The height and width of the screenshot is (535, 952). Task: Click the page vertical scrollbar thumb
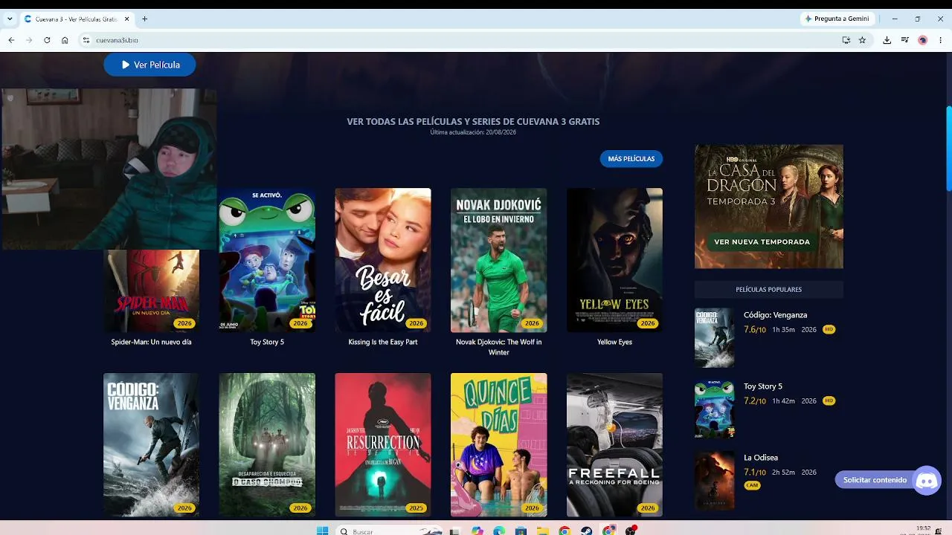point(948,149)
